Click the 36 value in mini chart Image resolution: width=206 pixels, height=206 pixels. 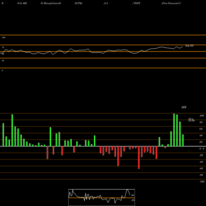tap(133, 195)
